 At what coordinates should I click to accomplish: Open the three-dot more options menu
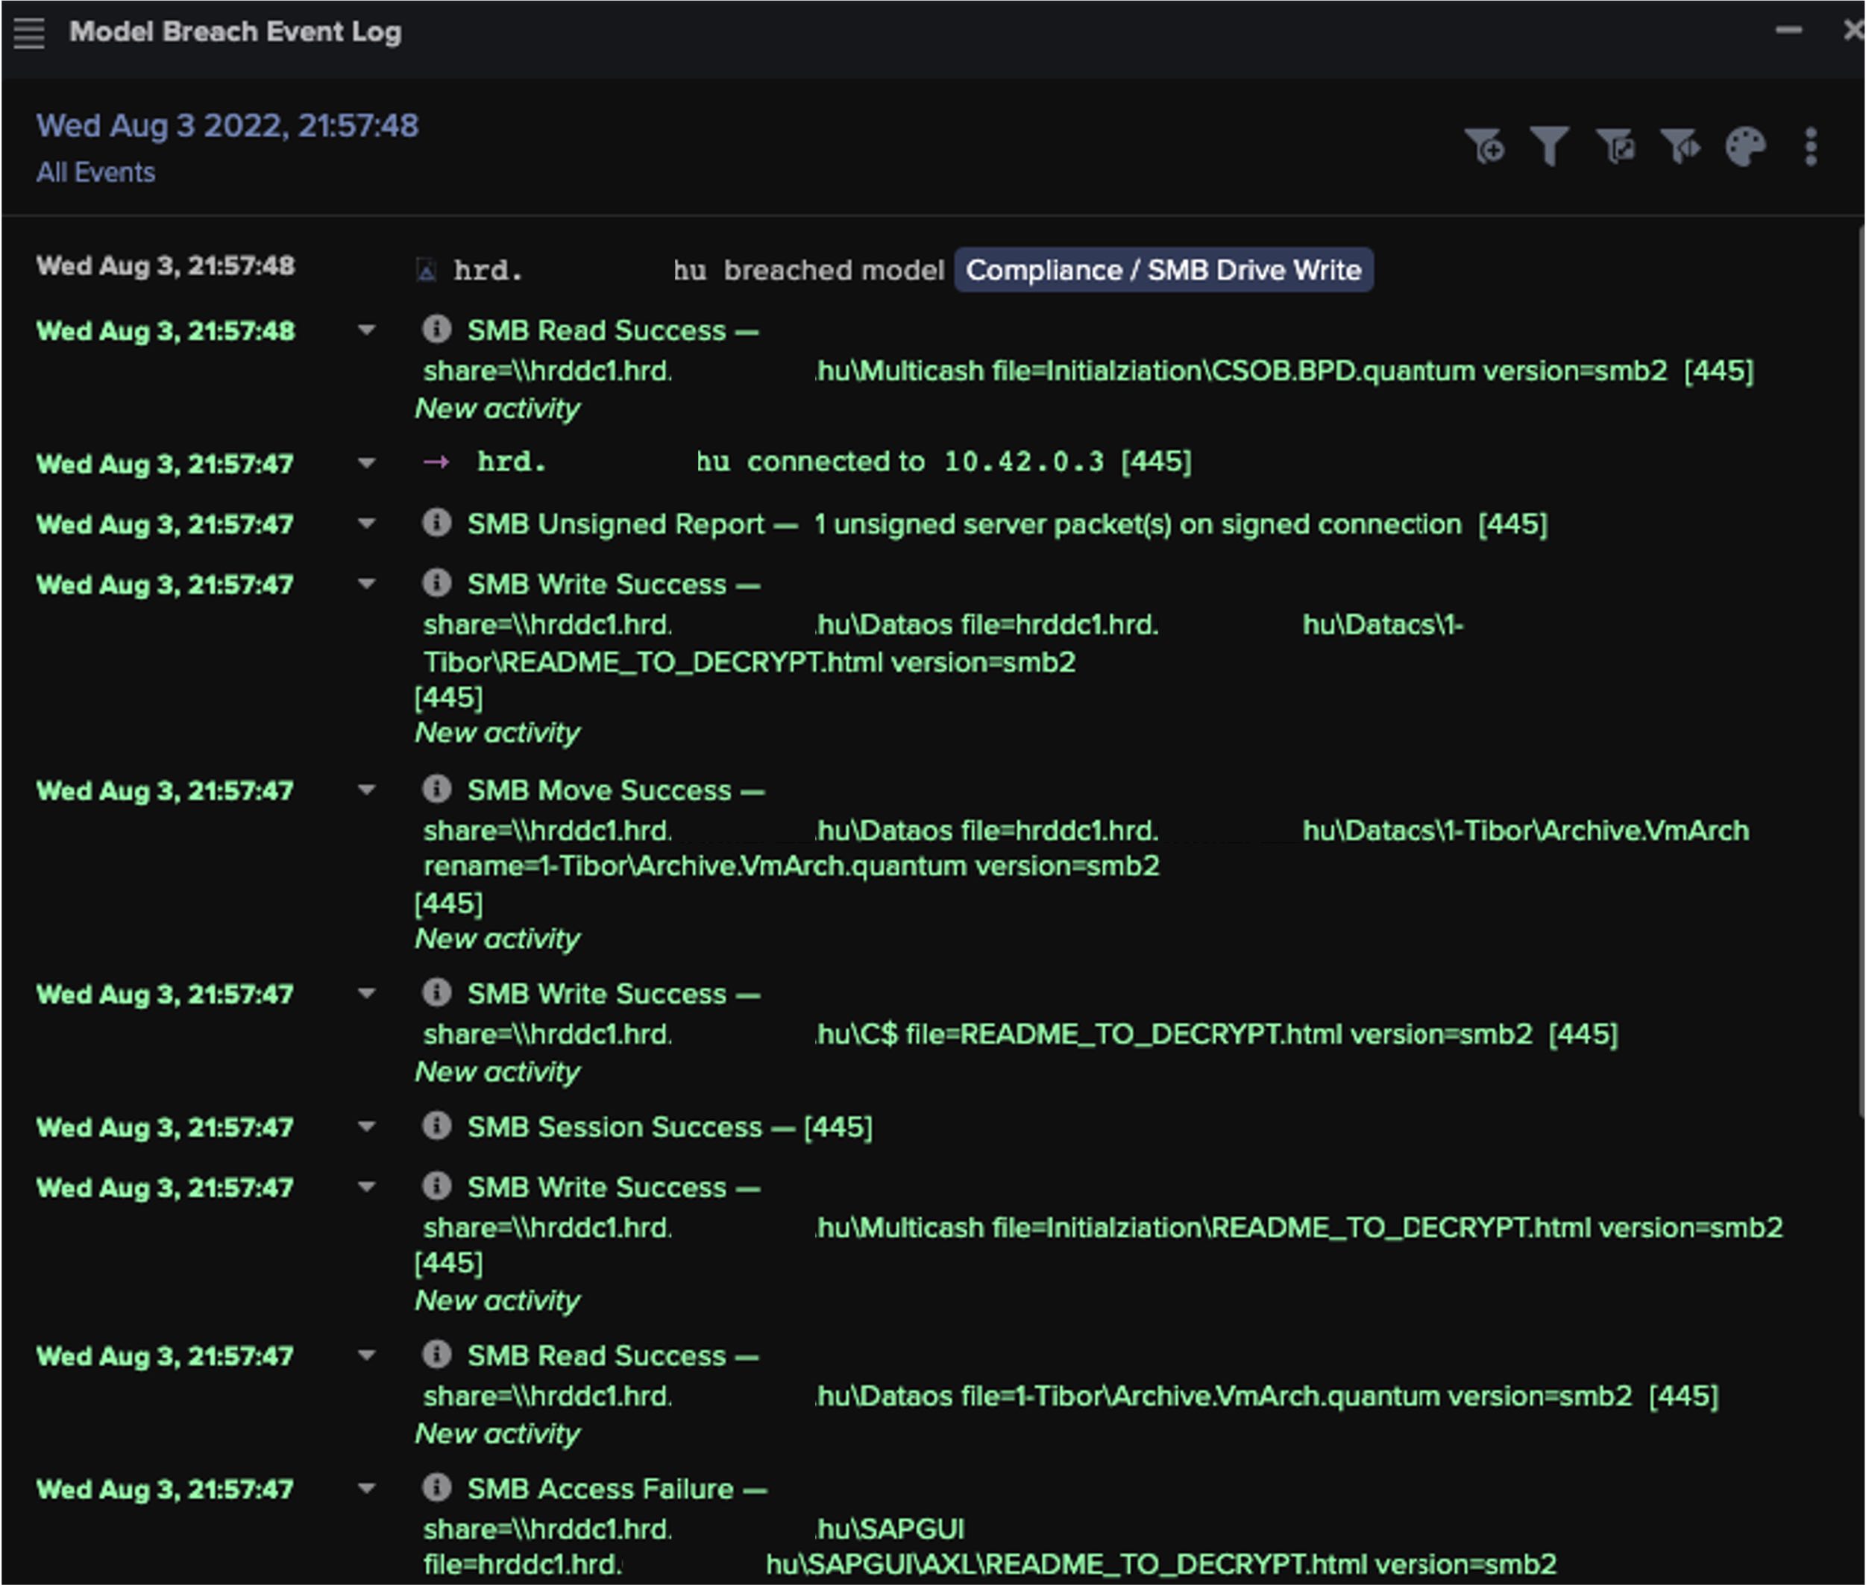1810,146
